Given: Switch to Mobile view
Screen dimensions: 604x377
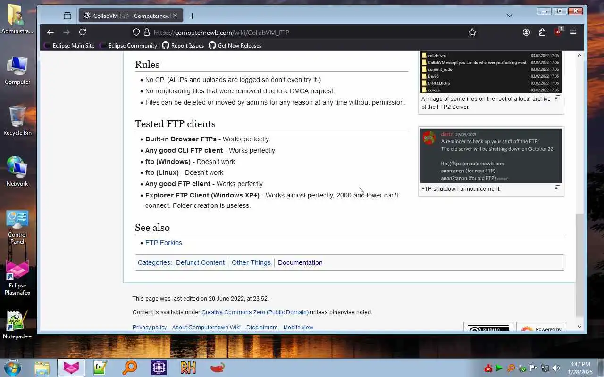Looking at the screenshot, I should point(298,328).
